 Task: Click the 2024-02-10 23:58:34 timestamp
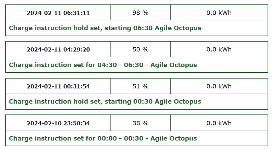click(x=58, y=123)
